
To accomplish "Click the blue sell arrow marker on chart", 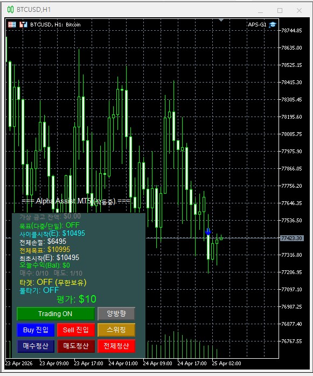I will tap(208, 231).
